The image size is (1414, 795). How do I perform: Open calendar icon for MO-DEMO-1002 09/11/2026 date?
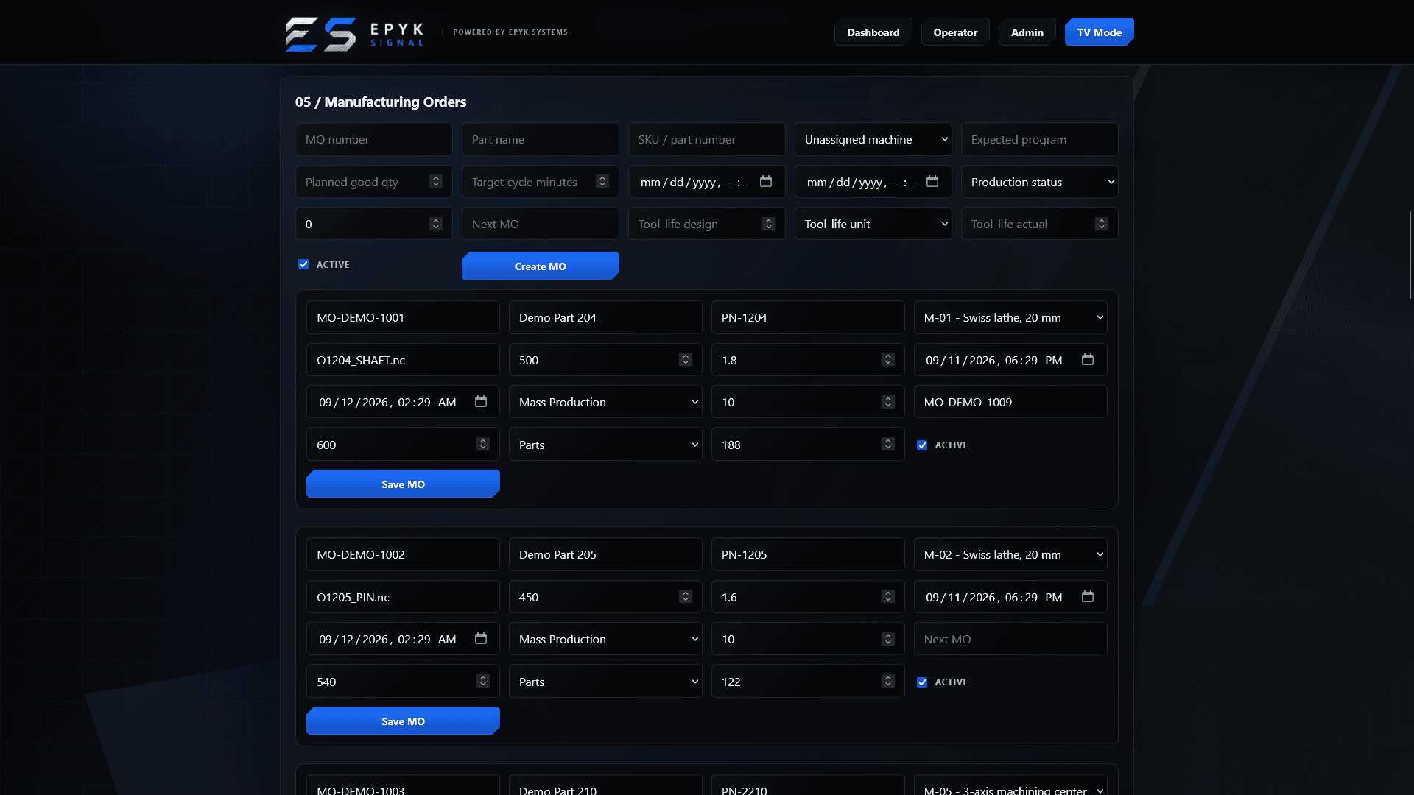click(x=1088, y=596)
